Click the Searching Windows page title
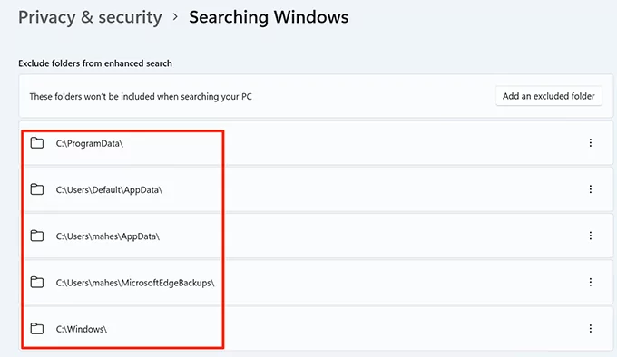Viewport: 617px width, 357px height. tap(269, 17)
